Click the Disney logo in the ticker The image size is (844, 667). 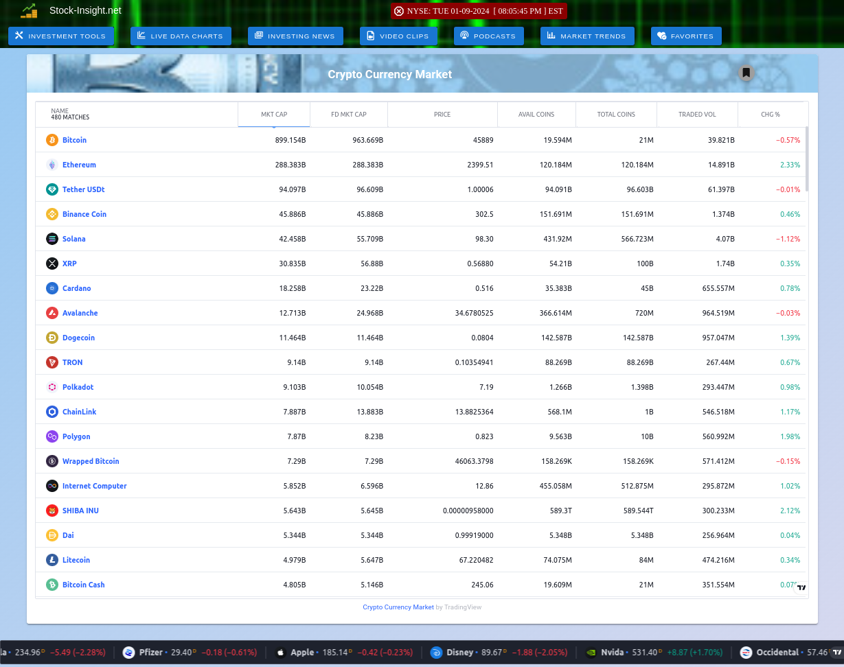click(x=436, y=652)
